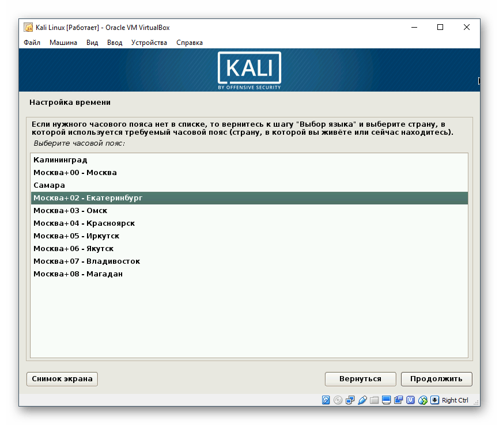
Task: Select the Москва+08 - Магадан timezone
Action: [76, 274]
